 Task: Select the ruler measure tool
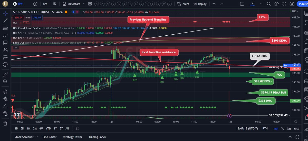coord(5,74)
